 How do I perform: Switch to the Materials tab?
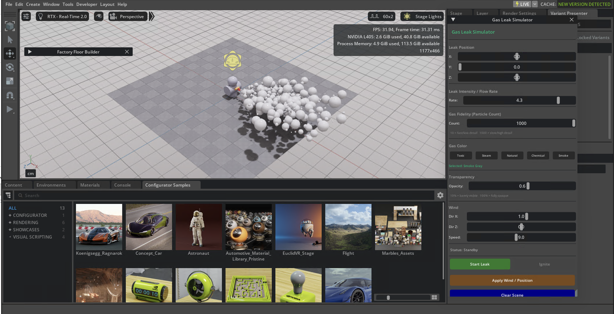(90, 185)
